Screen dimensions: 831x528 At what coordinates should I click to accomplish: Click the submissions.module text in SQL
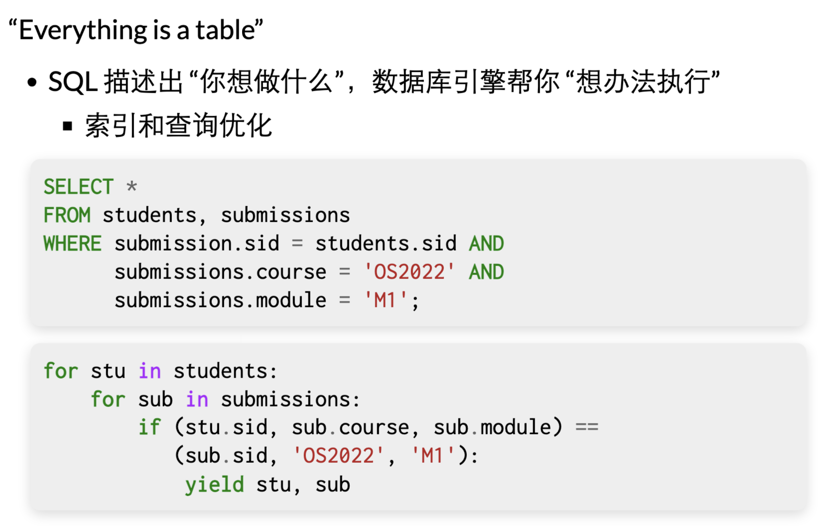point(220,300)
